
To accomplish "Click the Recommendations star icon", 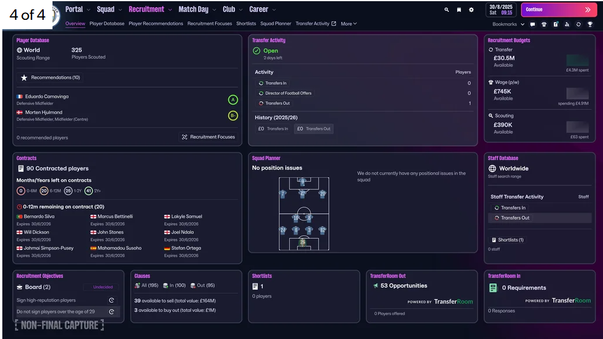I will (x=24, y=78).
